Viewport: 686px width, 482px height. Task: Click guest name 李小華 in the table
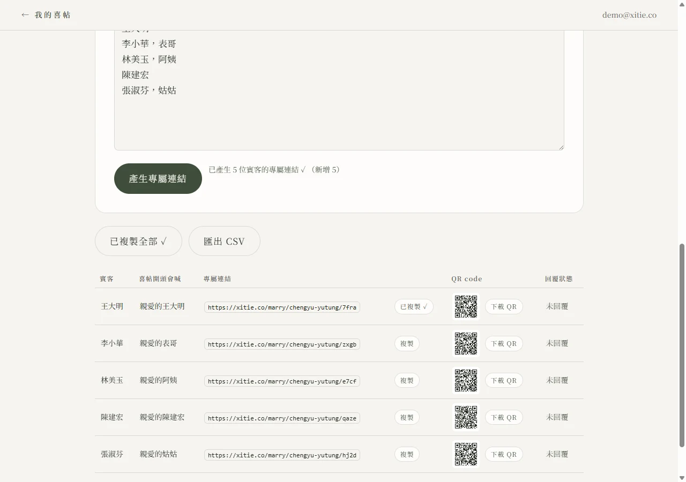point(112,343)
